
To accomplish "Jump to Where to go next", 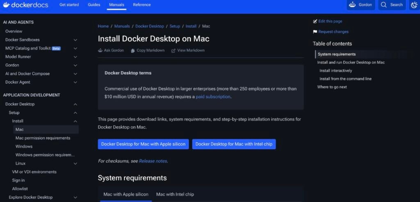I will [332, 87].
